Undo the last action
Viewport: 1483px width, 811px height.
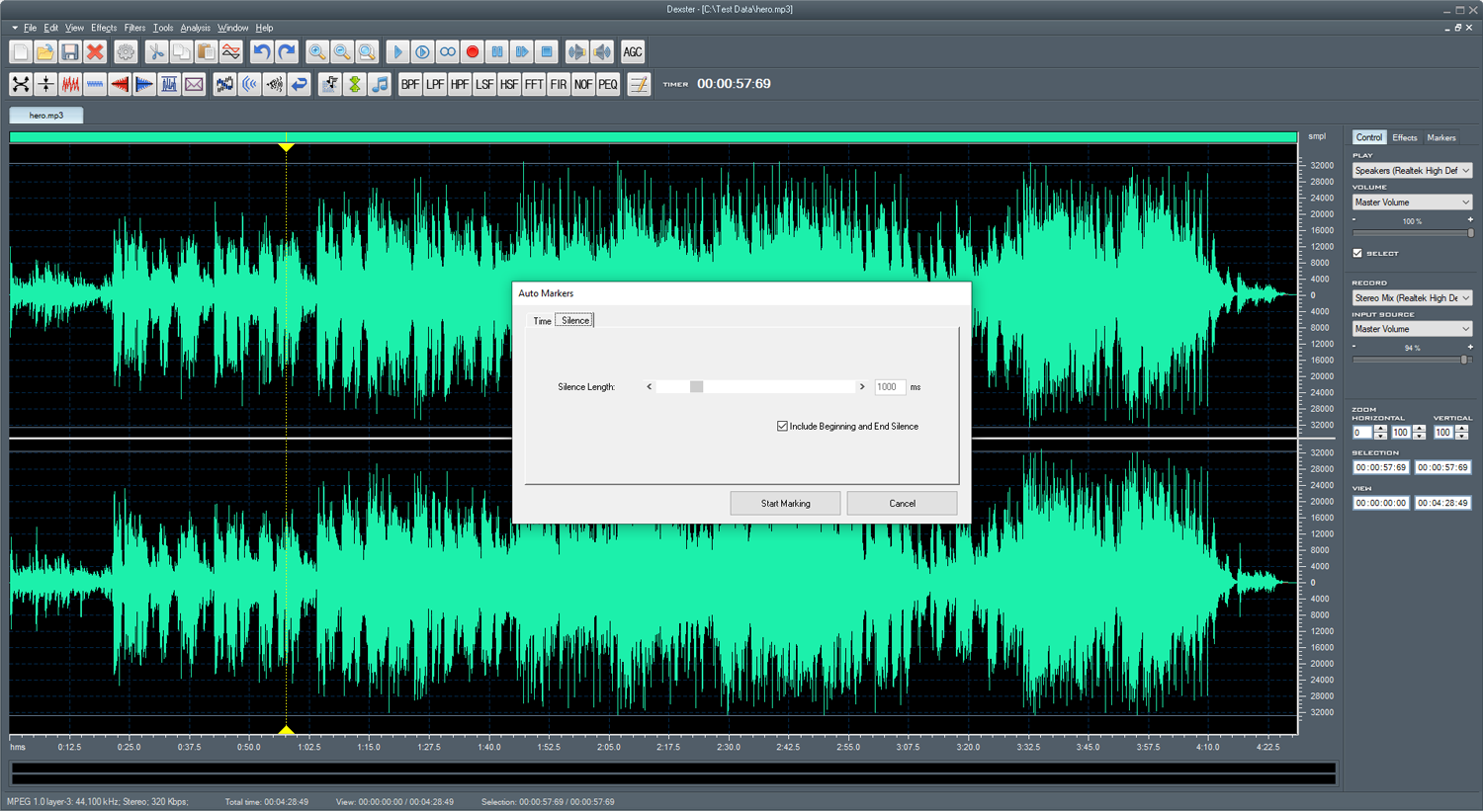coord(262,52)
